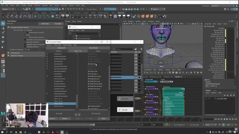
Task: Pick the Paint selection tool in the toolbox
Action: (3, 32)
